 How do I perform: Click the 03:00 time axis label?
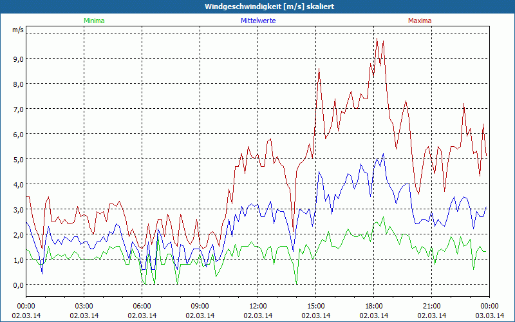pos(84,306)
